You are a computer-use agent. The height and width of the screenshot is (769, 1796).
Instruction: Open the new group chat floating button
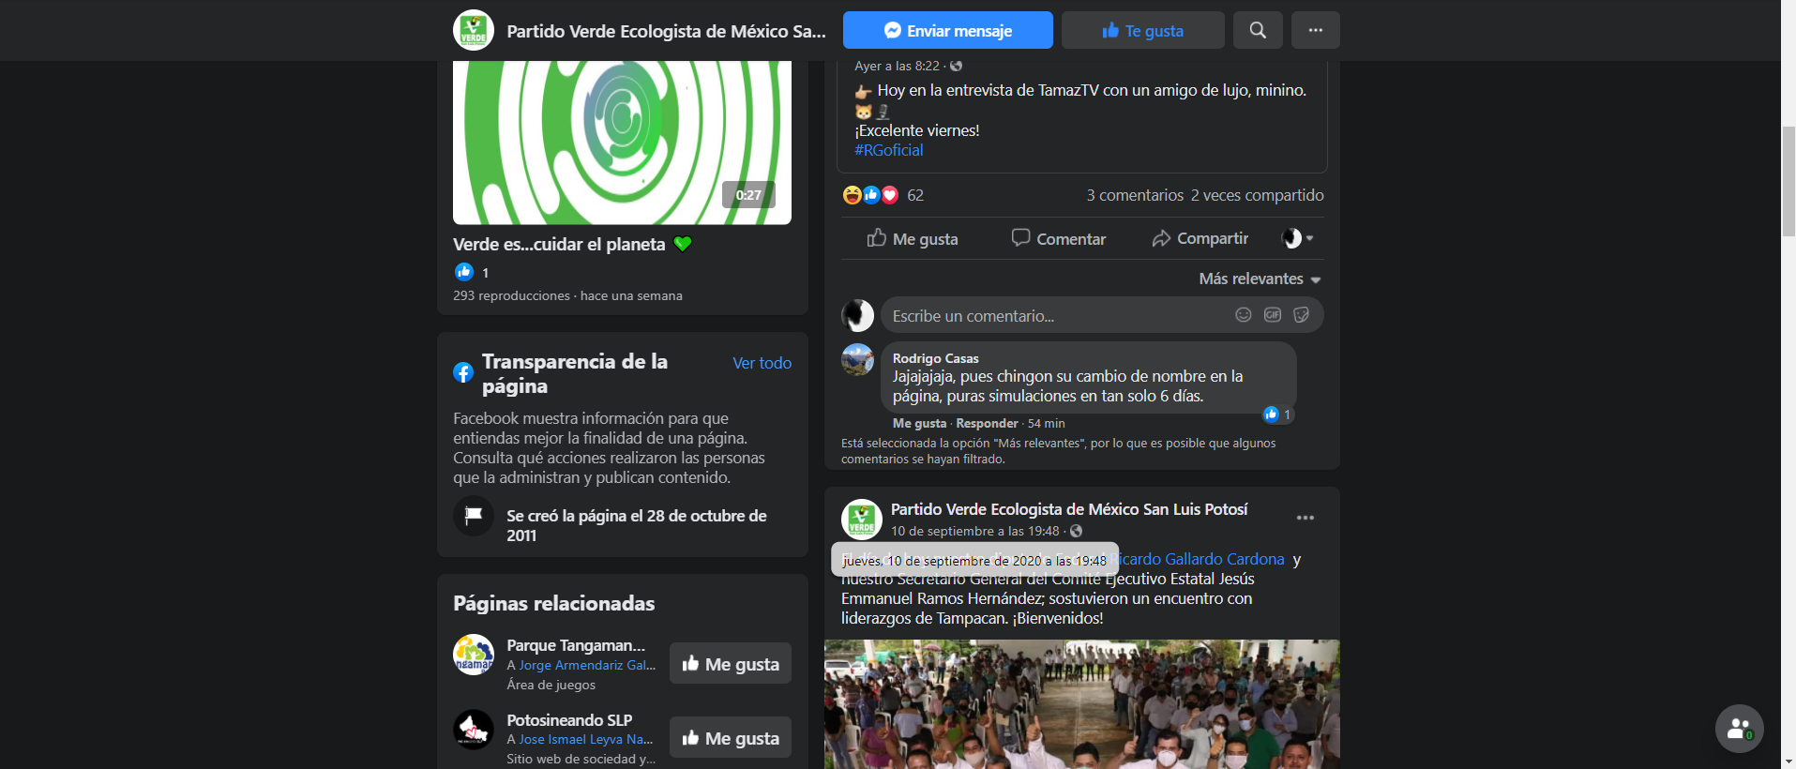pyautogui.click(x=1739, y=728)
